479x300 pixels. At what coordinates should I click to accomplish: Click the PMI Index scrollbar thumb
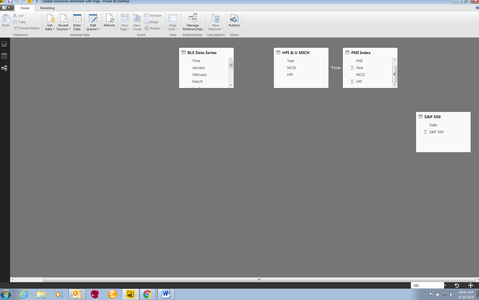395,74
